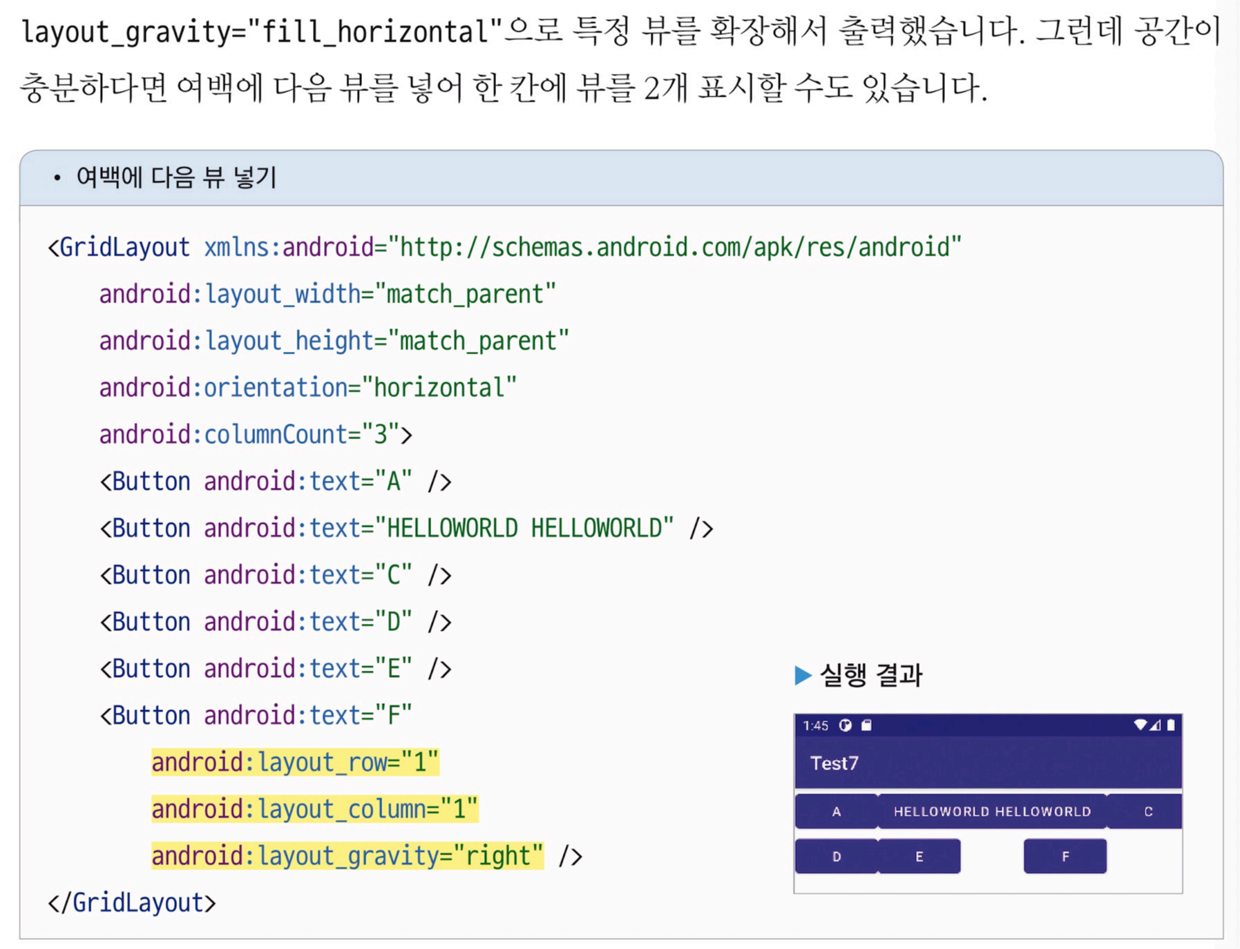Click the 여백에 다음 뷰 넣기 heading
The height and width of the screenshot is (949, 1240).
pyautogui.click(x=176, y=178)
